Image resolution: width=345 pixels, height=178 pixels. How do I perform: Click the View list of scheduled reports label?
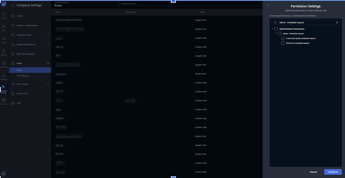(x=298, y=43)
